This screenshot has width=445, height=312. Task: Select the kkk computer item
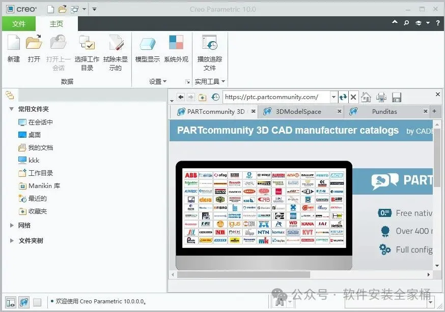coord(29,160)
